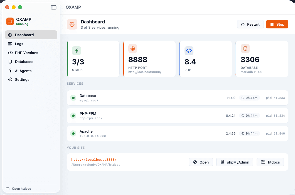Click the pid 61,834 text
295x195 pixels.
[x=276, y=116]
